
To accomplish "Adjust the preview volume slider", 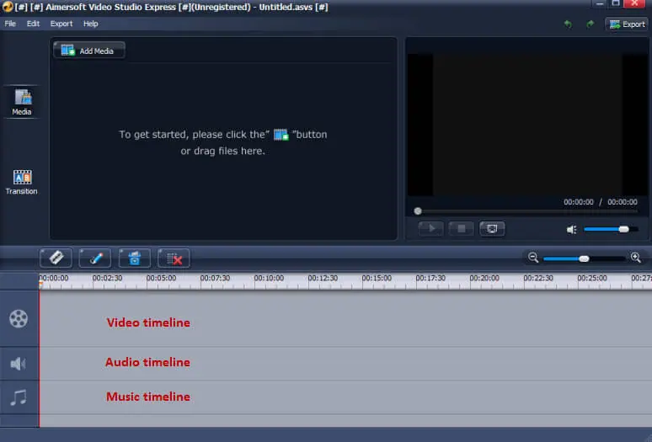I will point(611,229).
